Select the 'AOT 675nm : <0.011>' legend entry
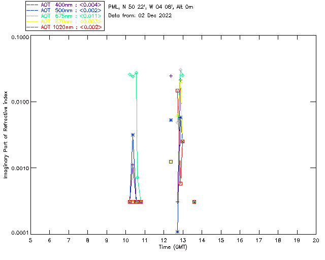The height and width of the screenshot is (260, 325). coord(64,16)
